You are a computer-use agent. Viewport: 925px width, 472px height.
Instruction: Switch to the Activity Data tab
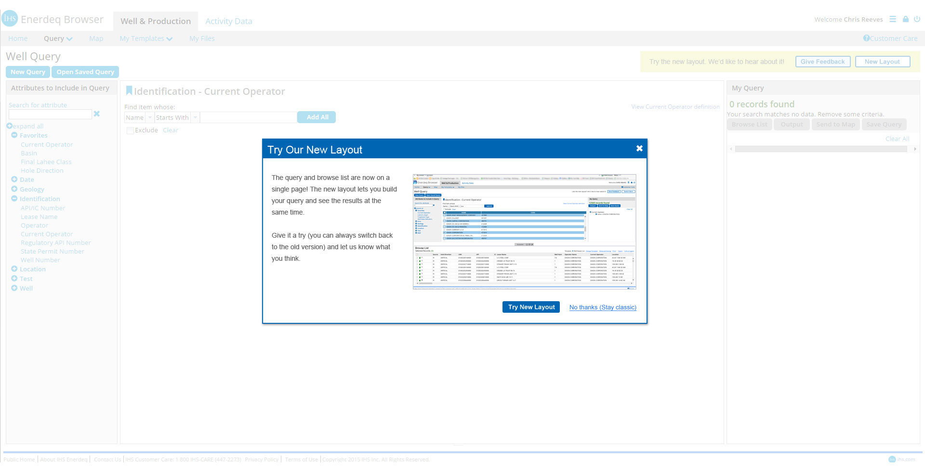point(228,21)
